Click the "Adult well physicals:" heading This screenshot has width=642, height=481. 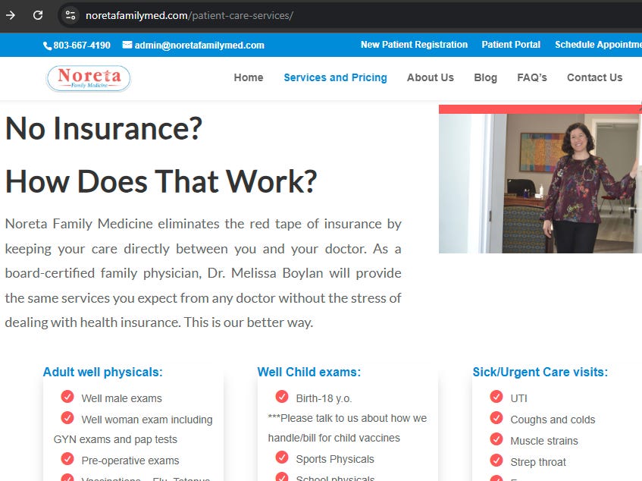coord(103,372)
